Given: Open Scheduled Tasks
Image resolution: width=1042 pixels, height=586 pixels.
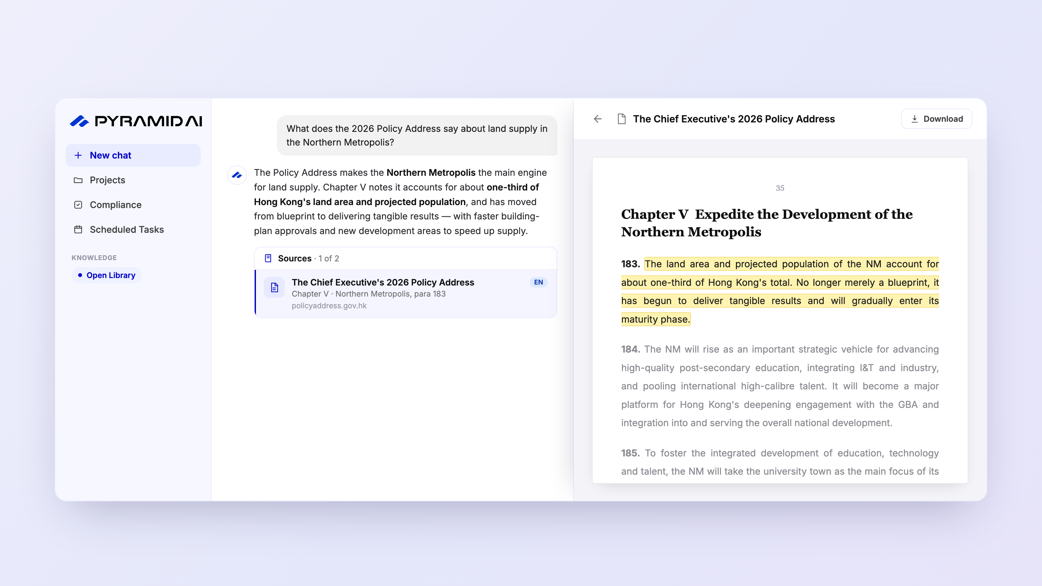Looking at the screenshot, I should point(133,229).
